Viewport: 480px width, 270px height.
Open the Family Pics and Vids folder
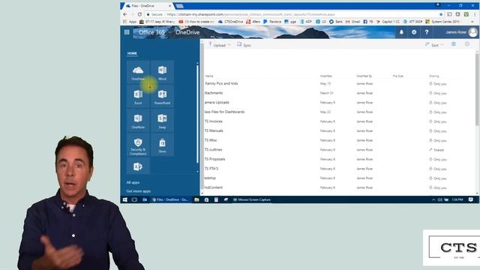(x=221, y=83)
